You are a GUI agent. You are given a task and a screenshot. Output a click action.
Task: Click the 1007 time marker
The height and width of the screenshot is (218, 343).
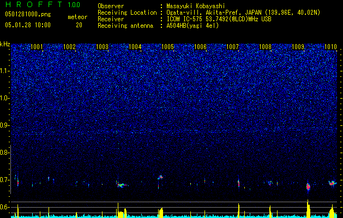tap(232, 47)
